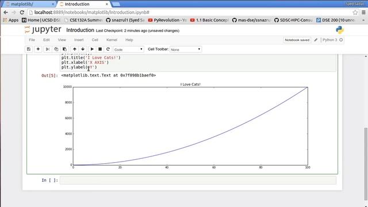Open the Cell menu
The height and width of the screenshot is (207, 368).
coord(95,40)
